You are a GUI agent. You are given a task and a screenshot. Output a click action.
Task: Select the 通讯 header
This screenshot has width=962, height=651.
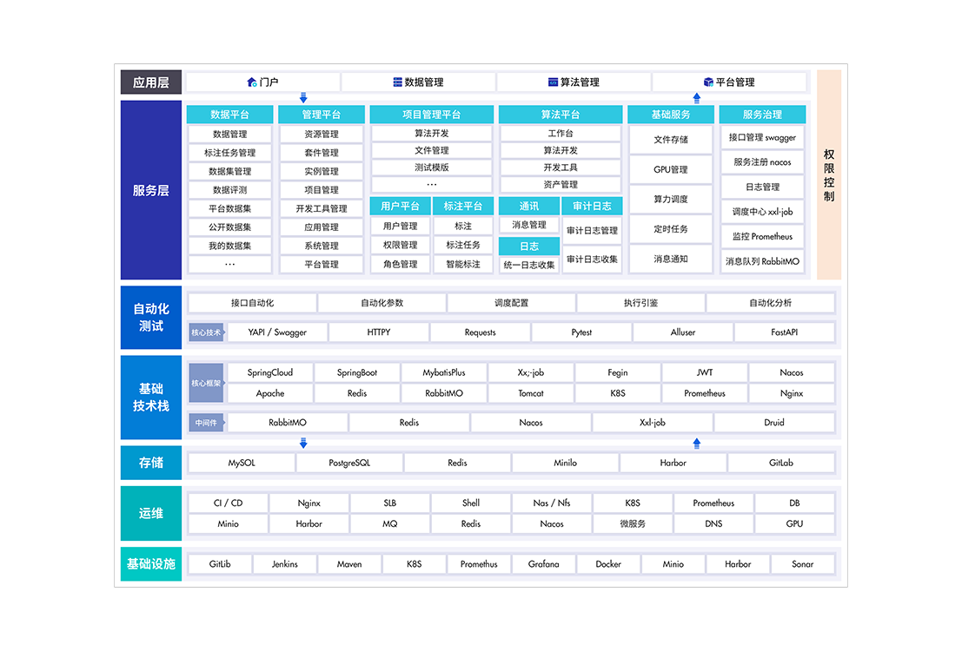pos(529,206)
